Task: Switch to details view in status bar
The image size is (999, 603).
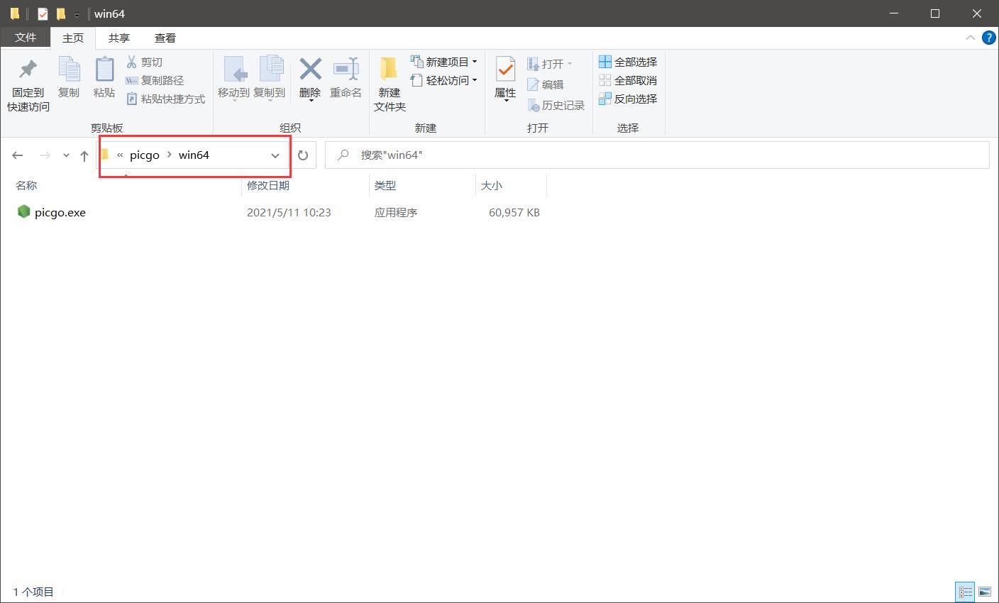Action: [965, 591]
